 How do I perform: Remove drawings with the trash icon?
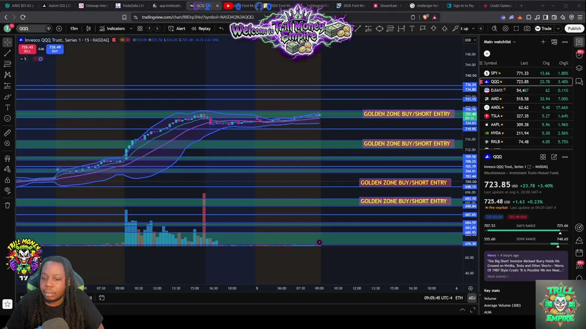pos(7,206)
